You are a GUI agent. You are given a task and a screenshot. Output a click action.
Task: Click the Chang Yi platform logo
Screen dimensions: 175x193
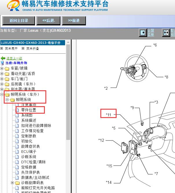tap(13, 5)
